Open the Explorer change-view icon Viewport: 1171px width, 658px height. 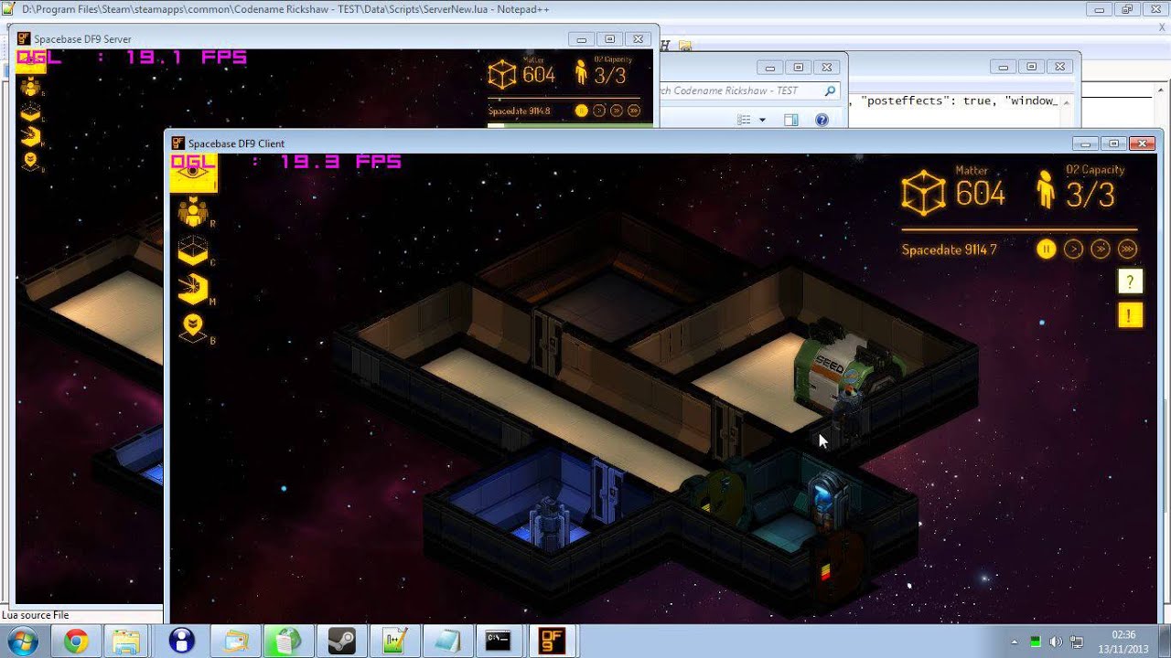click(x=745, y=120)
